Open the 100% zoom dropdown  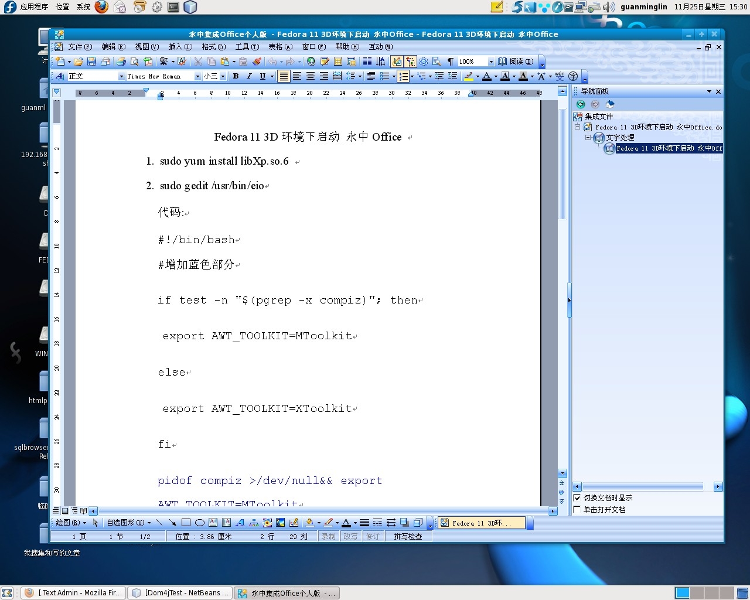tap(491, 62)
